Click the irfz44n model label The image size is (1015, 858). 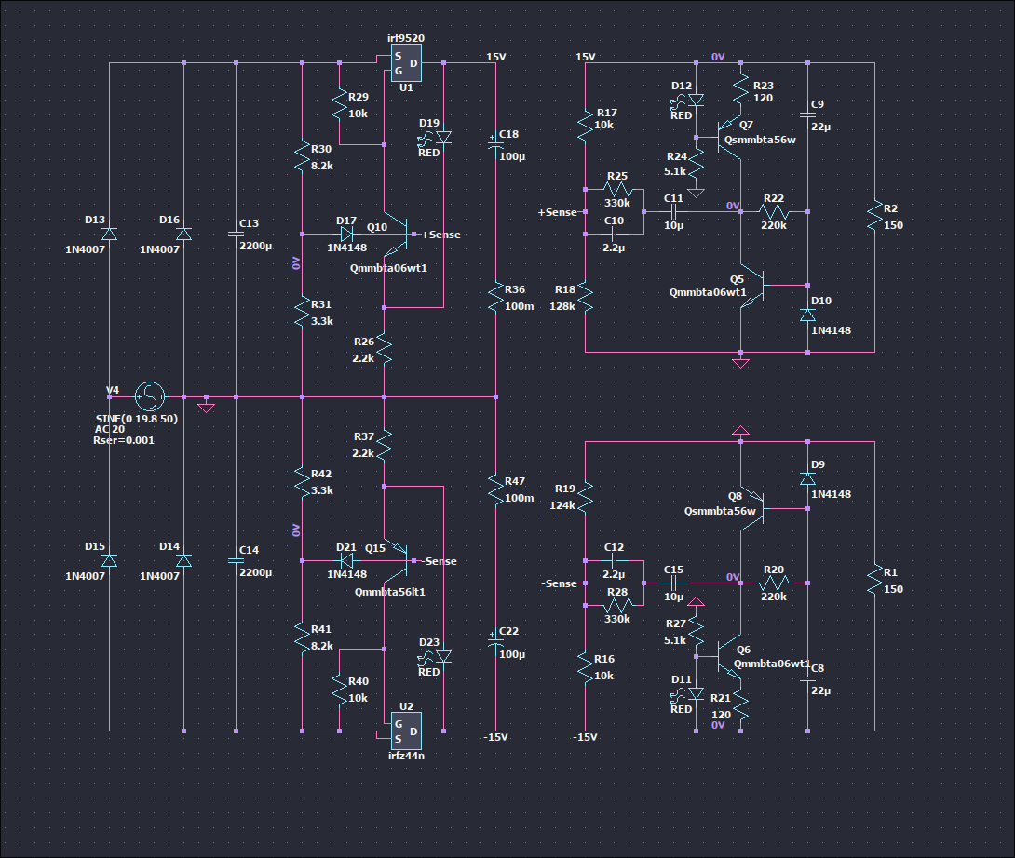click(407, 755)
